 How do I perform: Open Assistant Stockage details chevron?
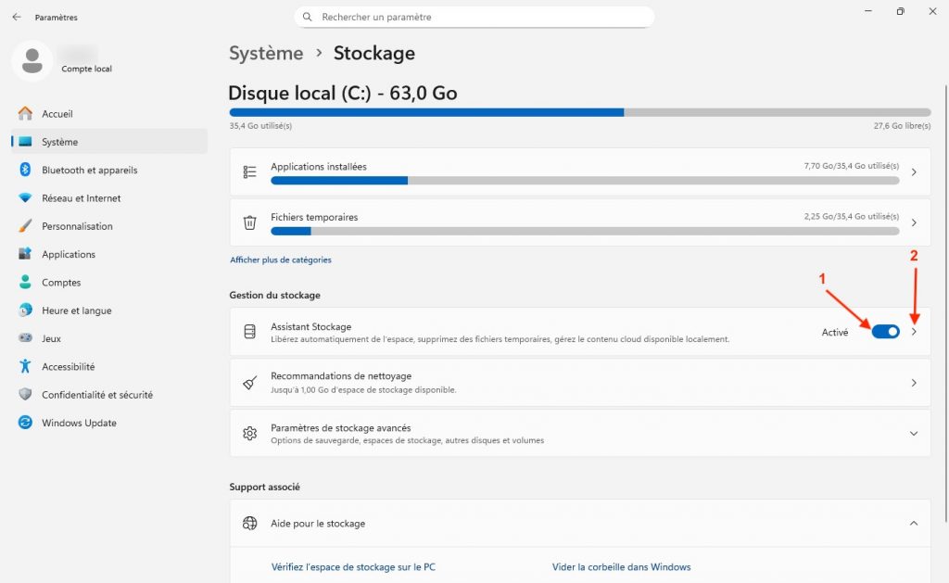coord(914,332)
